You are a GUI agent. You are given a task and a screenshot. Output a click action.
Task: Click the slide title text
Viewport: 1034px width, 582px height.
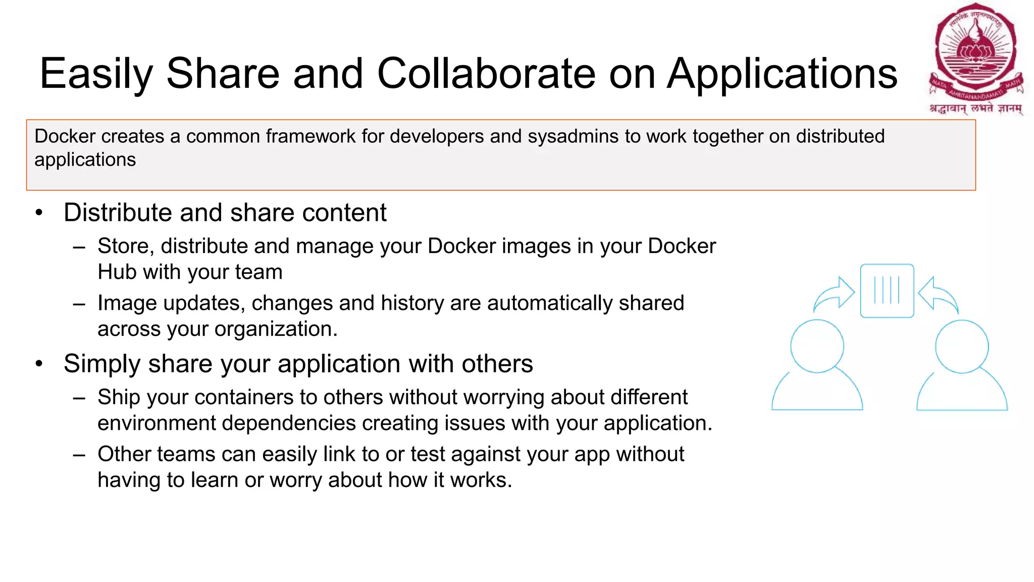(468, 74)
